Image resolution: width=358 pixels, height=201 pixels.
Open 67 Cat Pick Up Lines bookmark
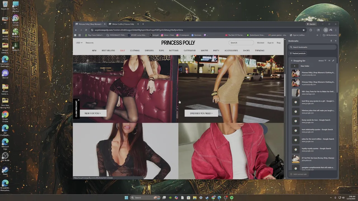pos(313,159)
